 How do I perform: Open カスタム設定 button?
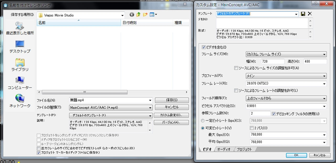(x=171, y=115)
